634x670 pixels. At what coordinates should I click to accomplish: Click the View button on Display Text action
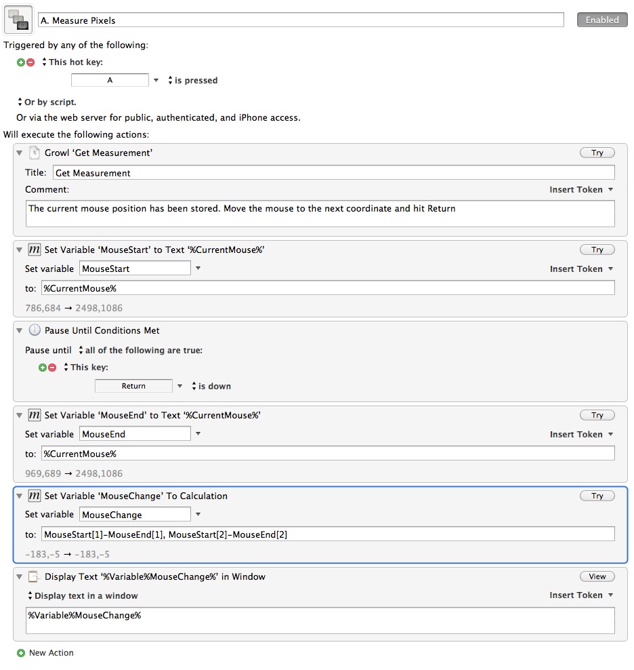point(597,576)
